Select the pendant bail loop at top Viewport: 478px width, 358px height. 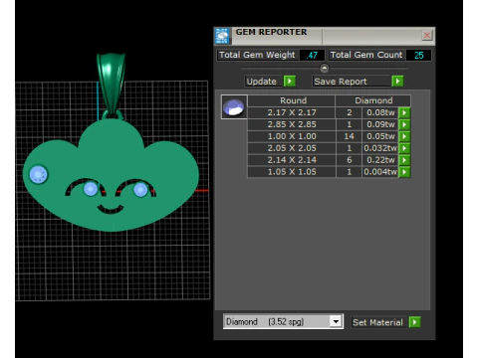[112, 85]
